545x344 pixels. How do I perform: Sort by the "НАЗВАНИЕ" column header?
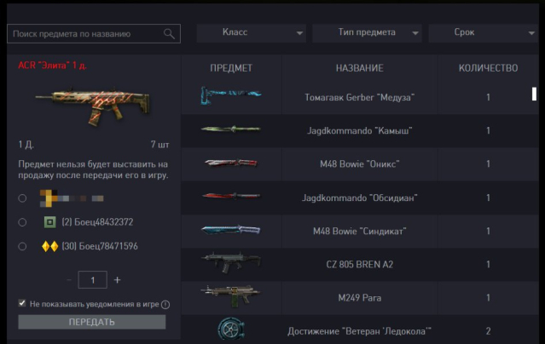pos(359,68)
